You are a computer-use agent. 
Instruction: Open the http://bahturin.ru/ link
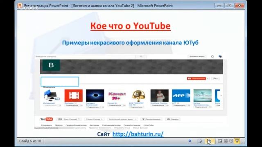pos(138,134)
